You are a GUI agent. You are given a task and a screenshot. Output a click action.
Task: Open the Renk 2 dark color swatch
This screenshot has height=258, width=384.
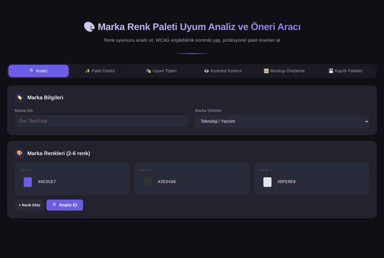pos(148,182)
